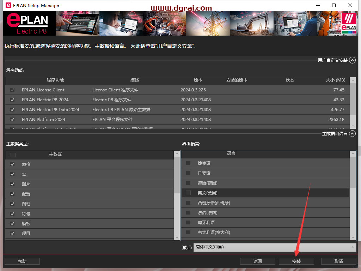Click the 安装 button

296,261
